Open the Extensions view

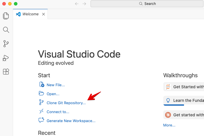pyautogui.click(x=6, y=71)
